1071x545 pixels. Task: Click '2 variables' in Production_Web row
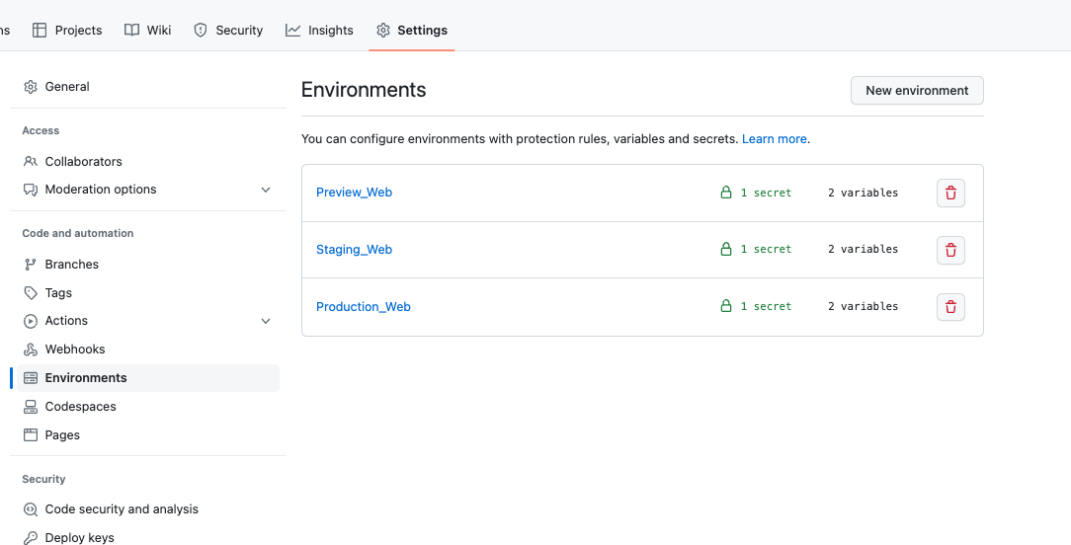(x=863, y=306)
